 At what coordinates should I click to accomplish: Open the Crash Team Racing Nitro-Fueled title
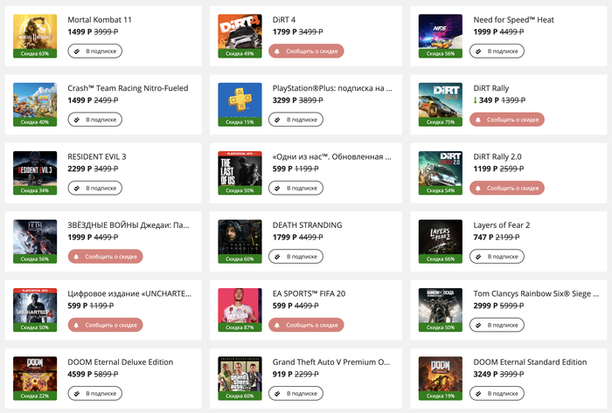tap(126, 87)
